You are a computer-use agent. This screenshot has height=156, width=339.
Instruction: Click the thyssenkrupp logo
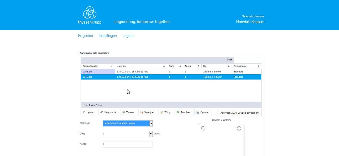click(90, 15)
